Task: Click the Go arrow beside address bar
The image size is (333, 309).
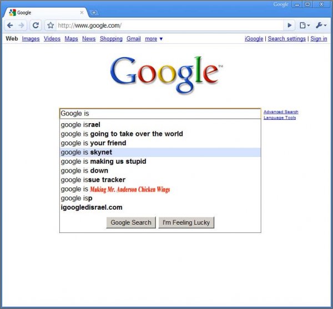Action: click(x=289, y=26)
